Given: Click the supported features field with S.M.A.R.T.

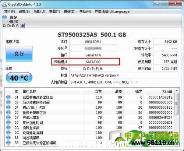Looking at the screenshot, I should (x=124, y=82).
